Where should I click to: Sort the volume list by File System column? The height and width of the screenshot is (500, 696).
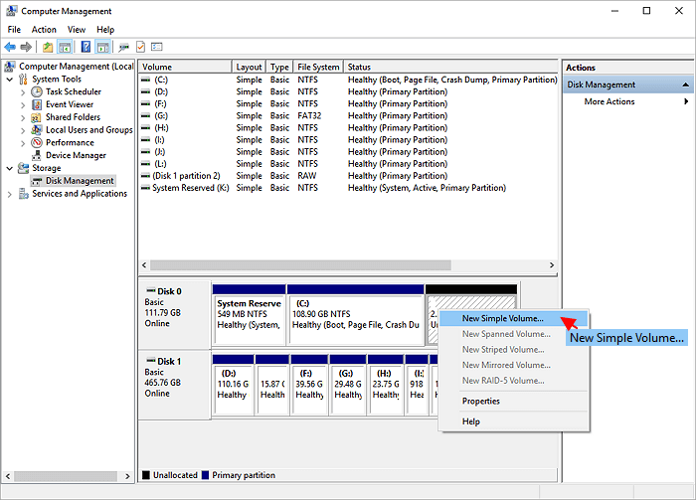318,67
